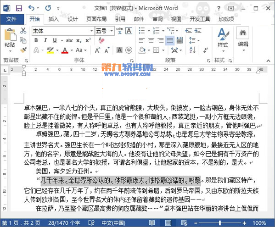Activate the Format Painter brush
Image resolution: width=275 pixels, height=227 pixels.
[23, 50]
